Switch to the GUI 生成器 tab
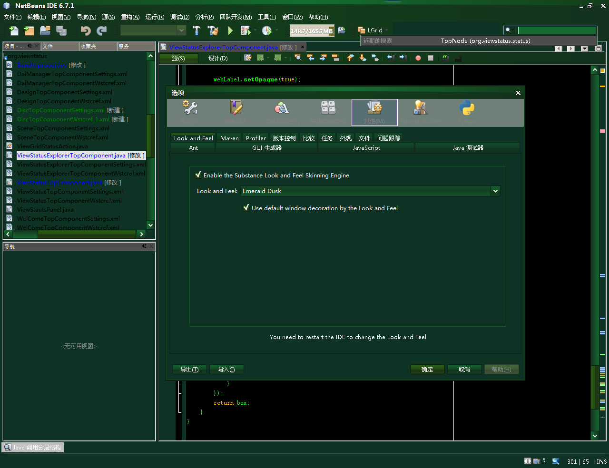Screen dimensions: 609x468 point(267,148)
